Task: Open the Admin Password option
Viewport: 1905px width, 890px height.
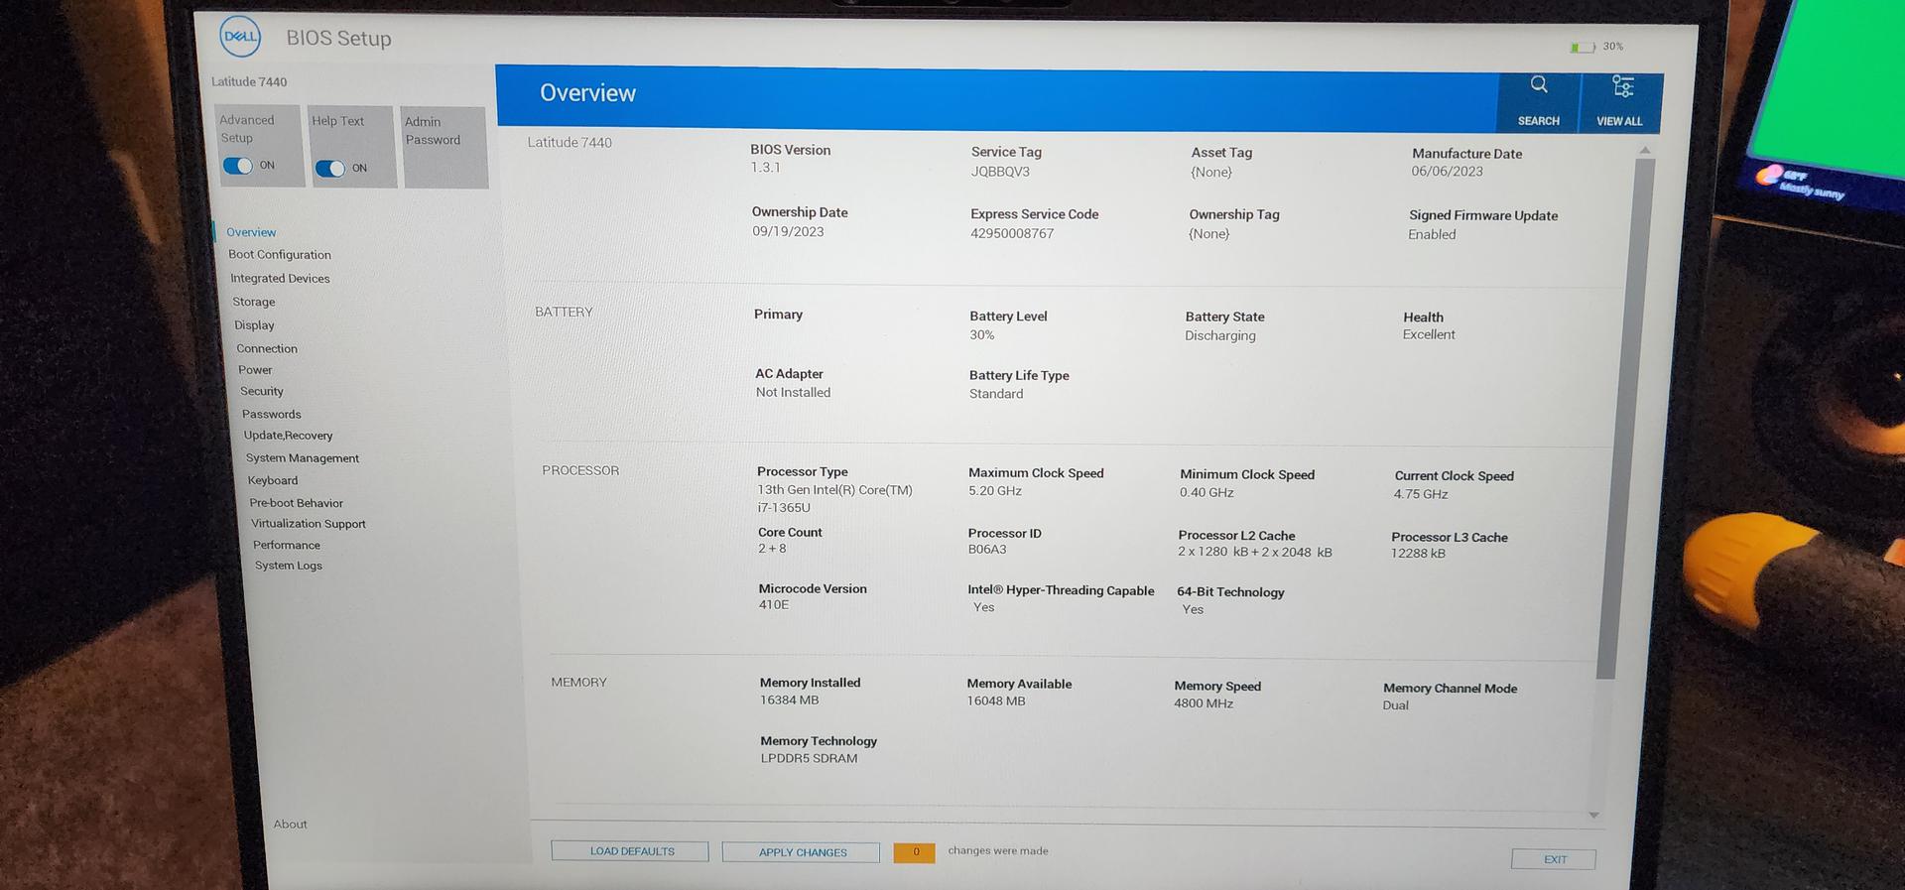Action: coord(445,147)
